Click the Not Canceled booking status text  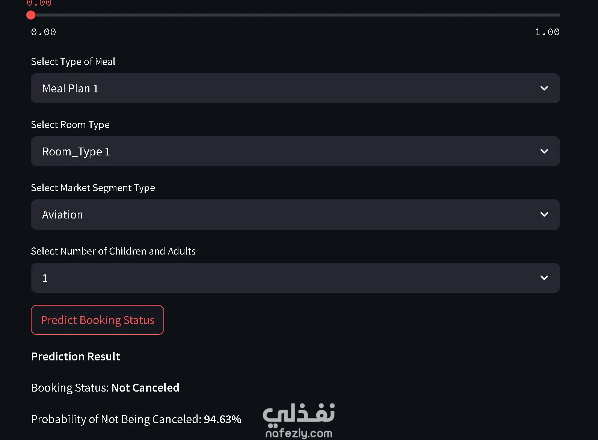pyautogui.click(x=145, y=387)
